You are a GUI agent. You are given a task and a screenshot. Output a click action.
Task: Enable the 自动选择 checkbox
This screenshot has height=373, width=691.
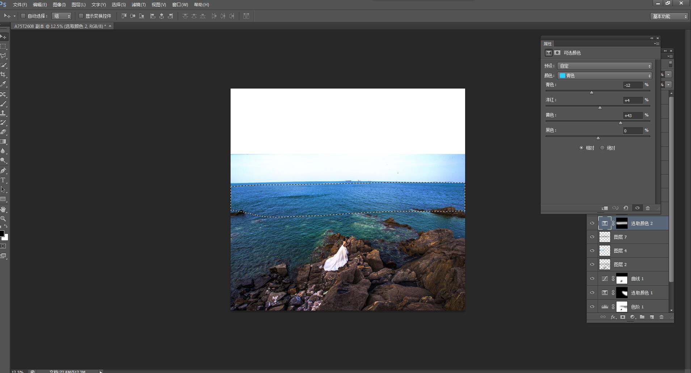(23, 16)
